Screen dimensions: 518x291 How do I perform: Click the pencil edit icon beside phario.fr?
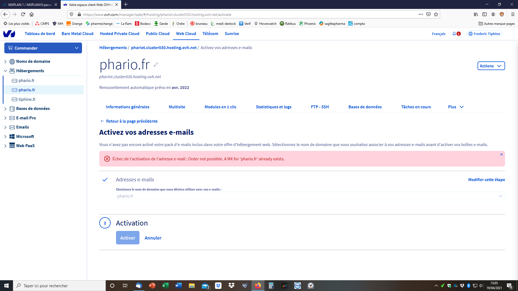(x=156, y=64)
